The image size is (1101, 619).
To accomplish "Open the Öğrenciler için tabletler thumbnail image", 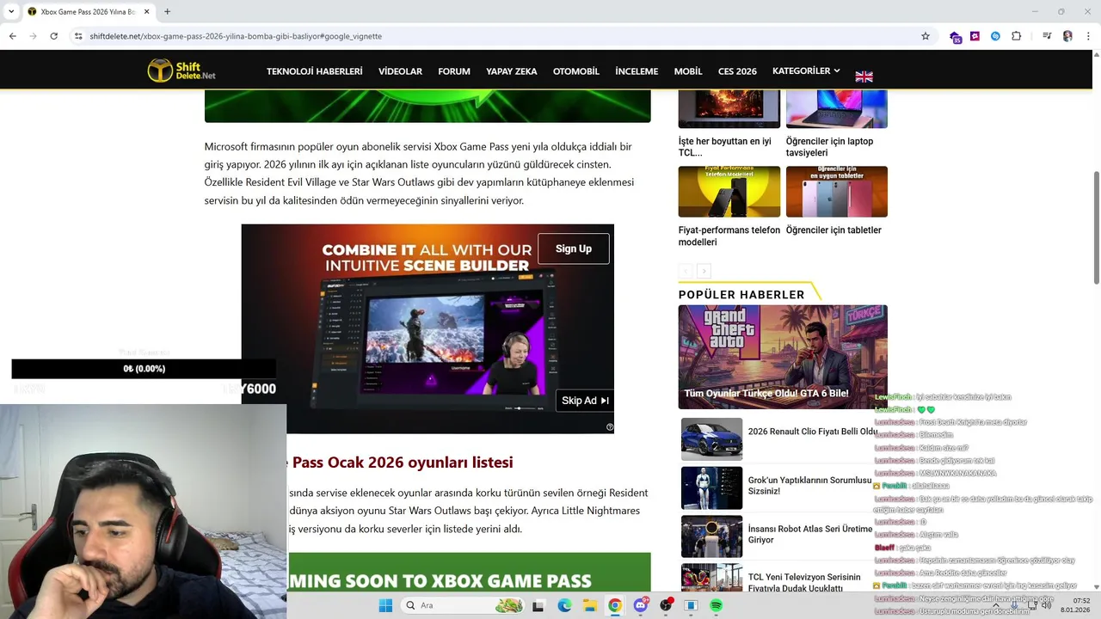I will coord(836,192).
